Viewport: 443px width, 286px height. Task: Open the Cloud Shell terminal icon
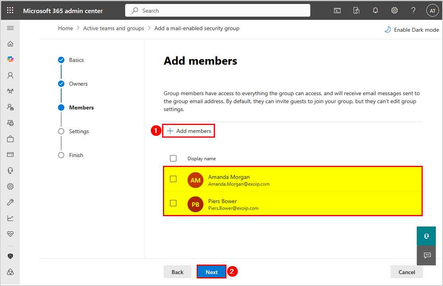tap(337, 11)
